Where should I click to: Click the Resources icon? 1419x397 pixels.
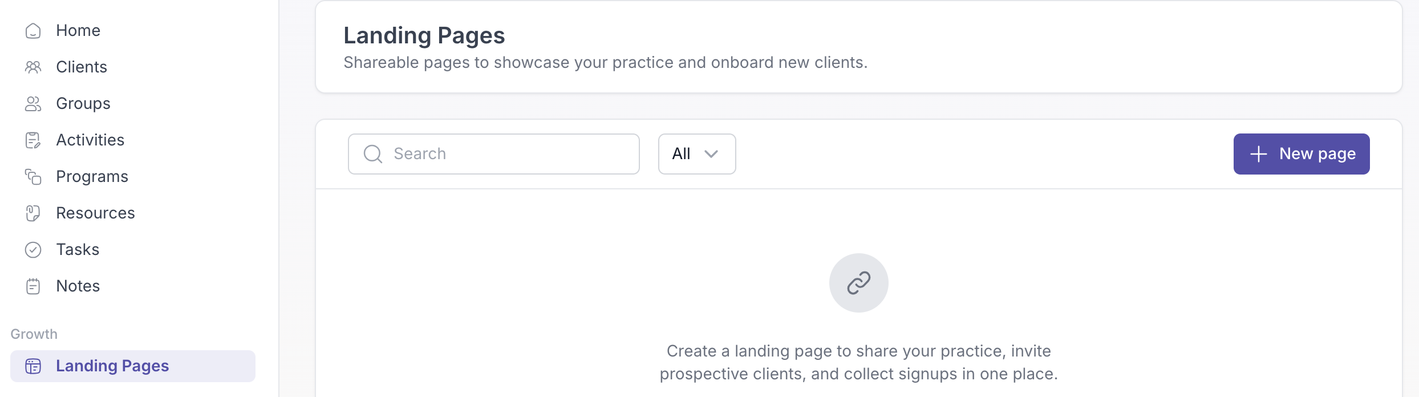33,213
